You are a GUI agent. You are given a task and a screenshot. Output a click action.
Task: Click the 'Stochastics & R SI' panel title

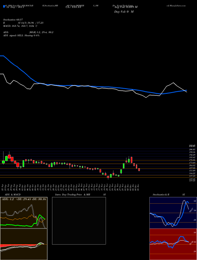(x=169, y=195)
